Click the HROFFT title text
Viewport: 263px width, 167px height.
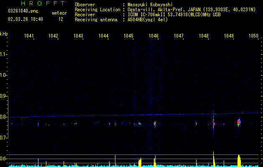click(x=43, y=3)
